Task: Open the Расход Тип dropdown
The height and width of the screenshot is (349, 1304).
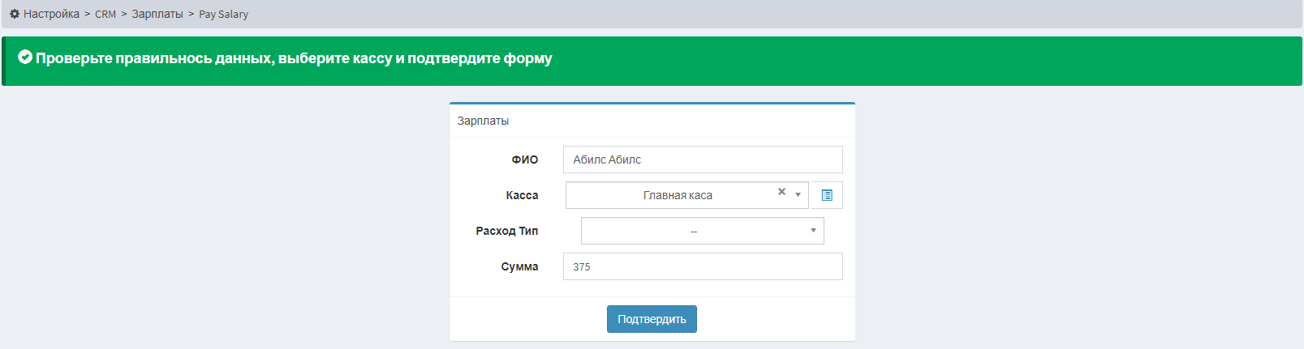Action: click(x=702, y=231)
